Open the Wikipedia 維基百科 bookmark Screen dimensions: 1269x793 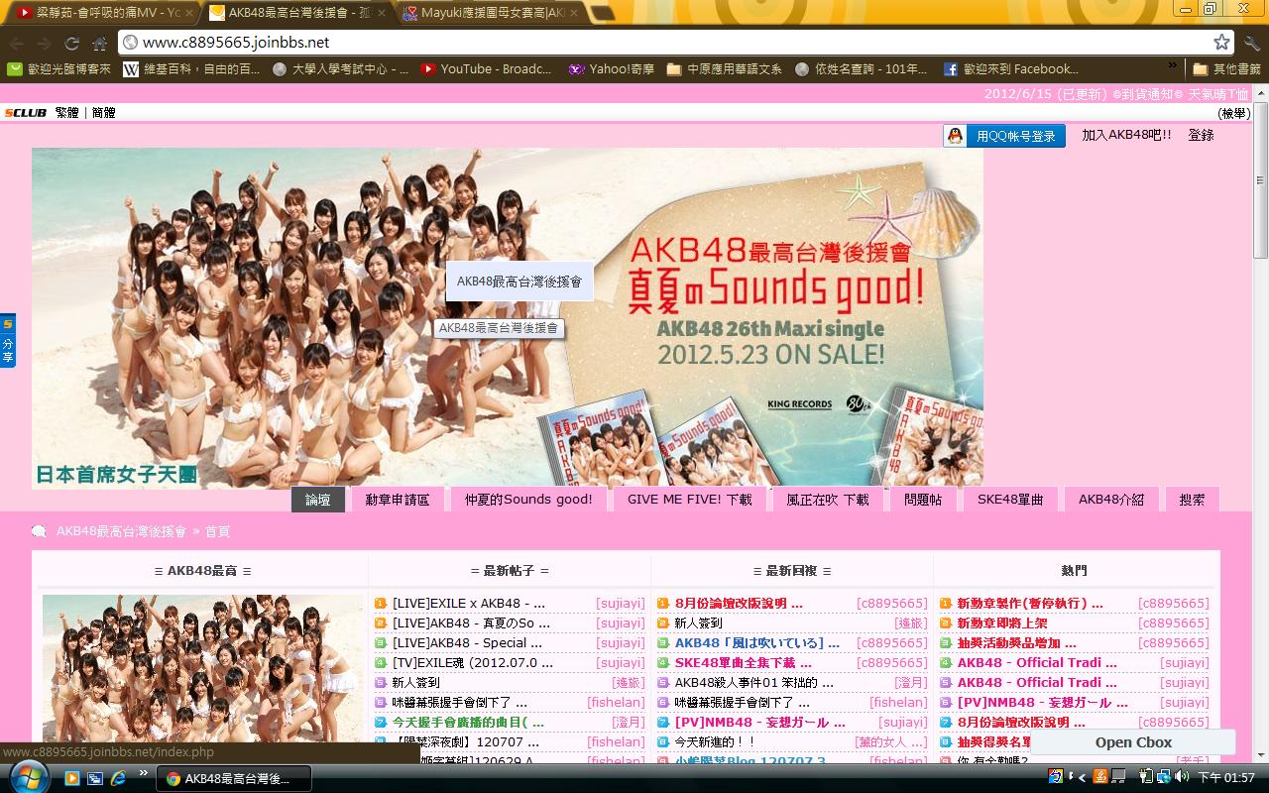[x=192, y=69]
